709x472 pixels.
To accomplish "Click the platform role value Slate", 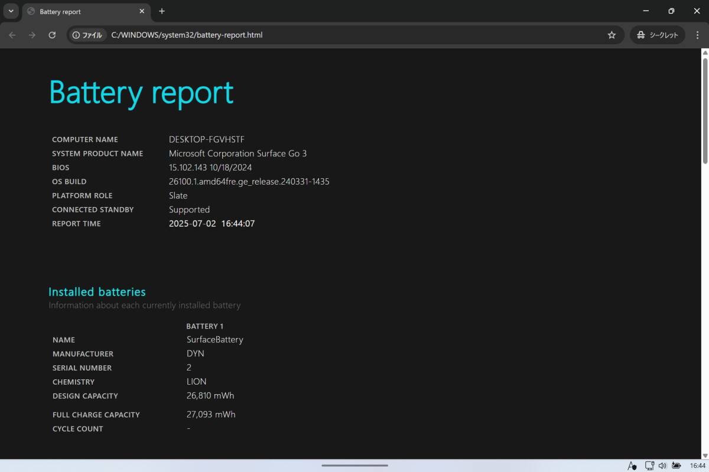I will pyautogui.click(x=178, y=195).
